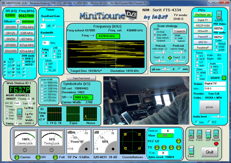The height and width of the screenshot is (163, 231).
Task: Select the DVB-S2 mode radio button
Action: [23, 62]
